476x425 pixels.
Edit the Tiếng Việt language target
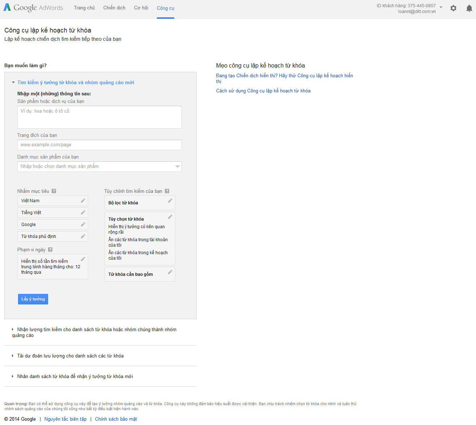pyautogui.click(x=83, y=213)
